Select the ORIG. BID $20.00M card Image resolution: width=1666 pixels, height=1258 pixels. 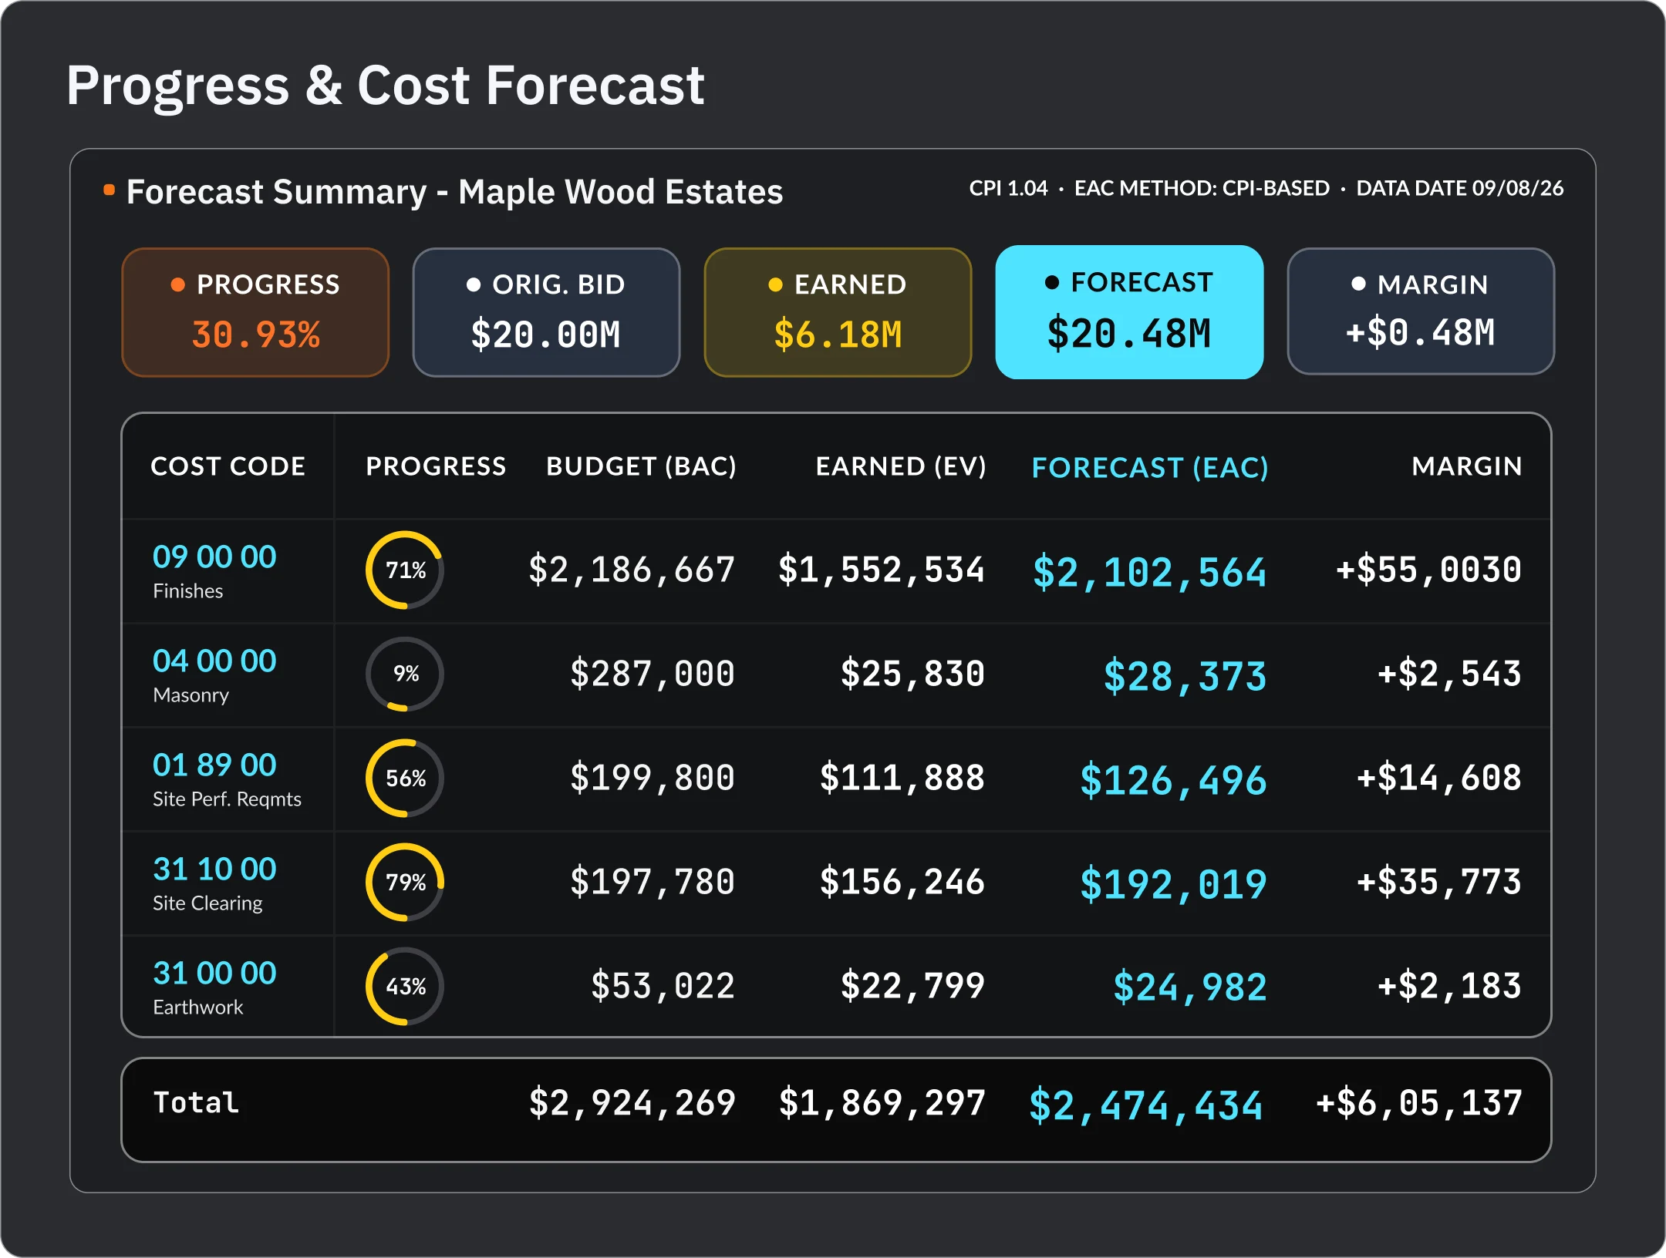tap(546, 312)
